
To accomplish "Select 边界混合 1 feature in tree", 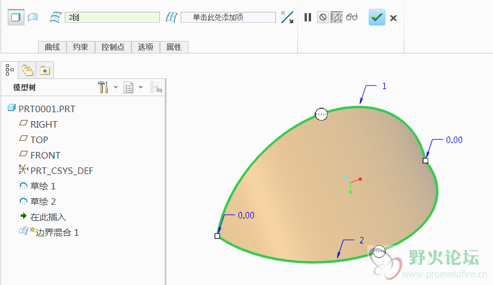I will (57, 233).
